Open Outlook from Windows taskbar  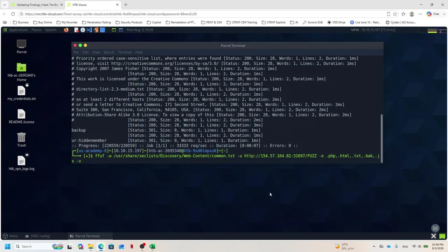click(x=121, y=246)
